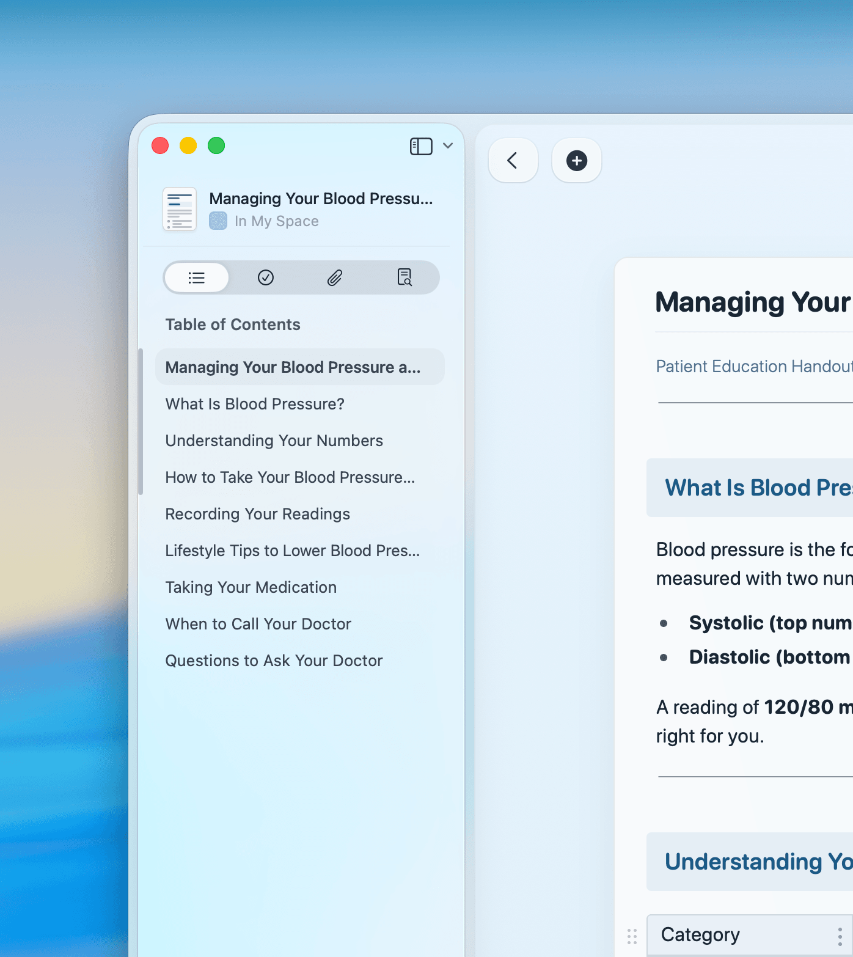The image size is (853, 957).
Task: Click the blue My Space color square
Action: tap(218, 221)
